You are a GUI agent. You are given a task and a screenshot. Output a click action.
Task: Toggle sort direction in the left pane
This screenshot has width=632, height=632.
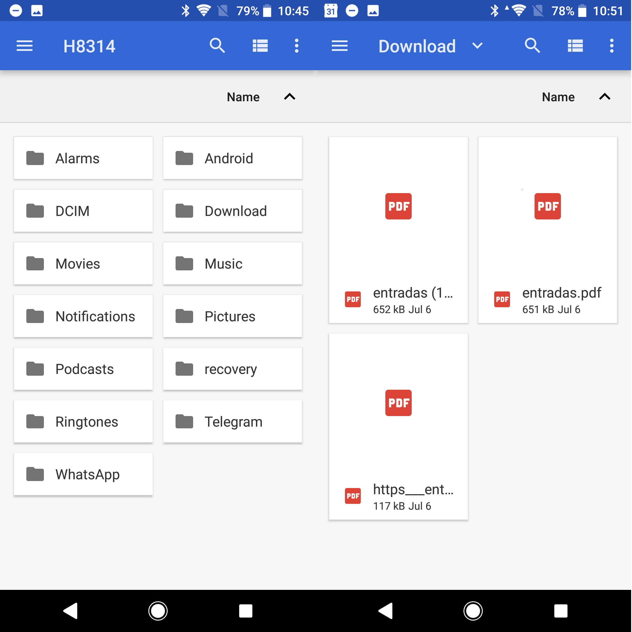(289, 97)
